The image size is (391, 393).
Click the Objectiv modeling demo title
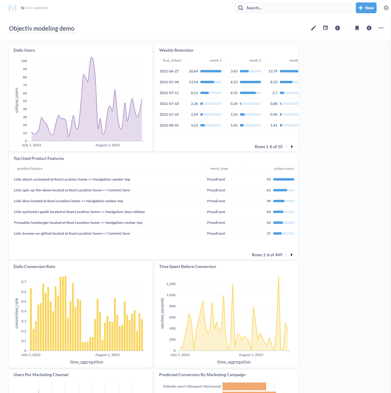(x=42, y=29)
